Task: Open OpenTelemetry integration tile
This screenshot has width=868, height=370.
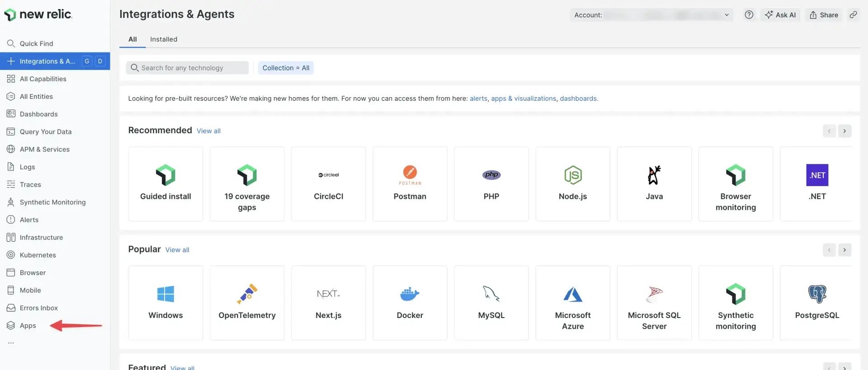Action: 247,303
